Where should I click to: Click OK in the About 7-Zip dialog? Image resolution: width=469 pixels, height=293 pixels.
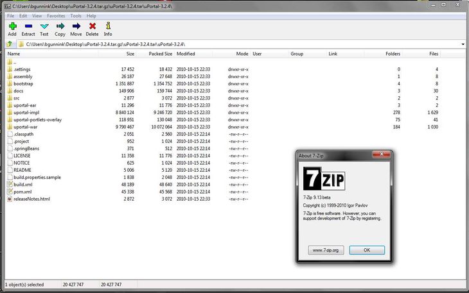coord(367,250)
